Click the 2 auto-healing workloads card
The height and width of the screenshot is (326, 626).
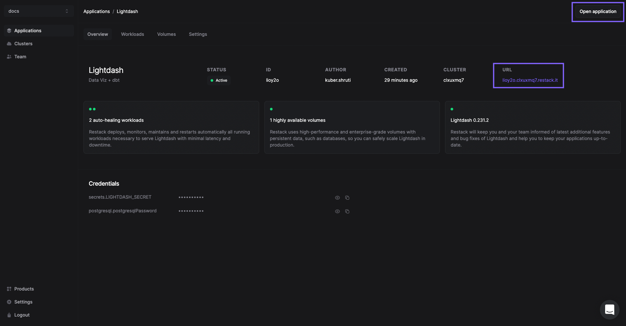171,127
